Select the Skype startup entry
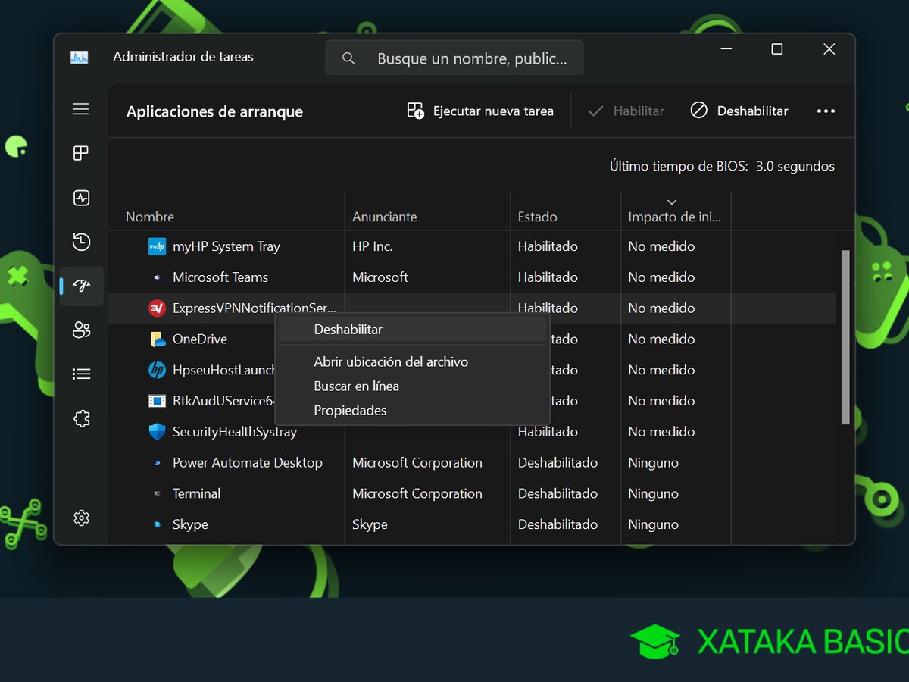Image resolution: width=909 pixels, height=682 pixels. coord(190,524)
